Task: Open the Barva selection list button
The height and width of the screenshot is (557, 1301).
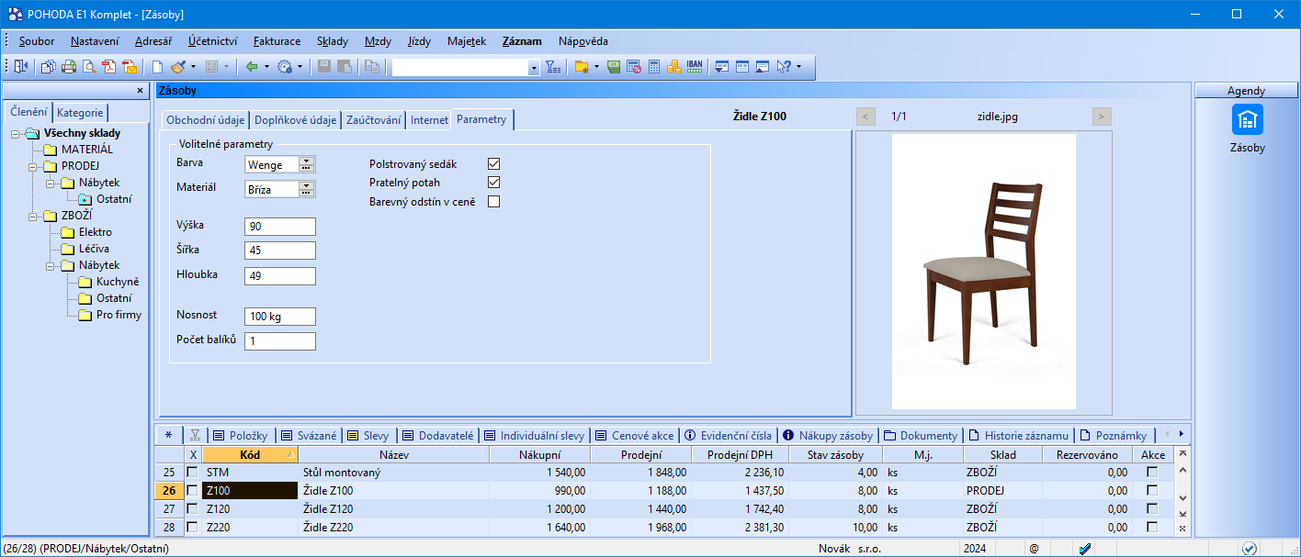Action: pyautogui.click(x=307, y=165)
